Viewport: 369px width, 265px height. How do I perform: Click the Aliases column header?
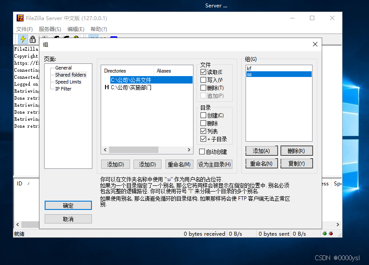(173, 71)
